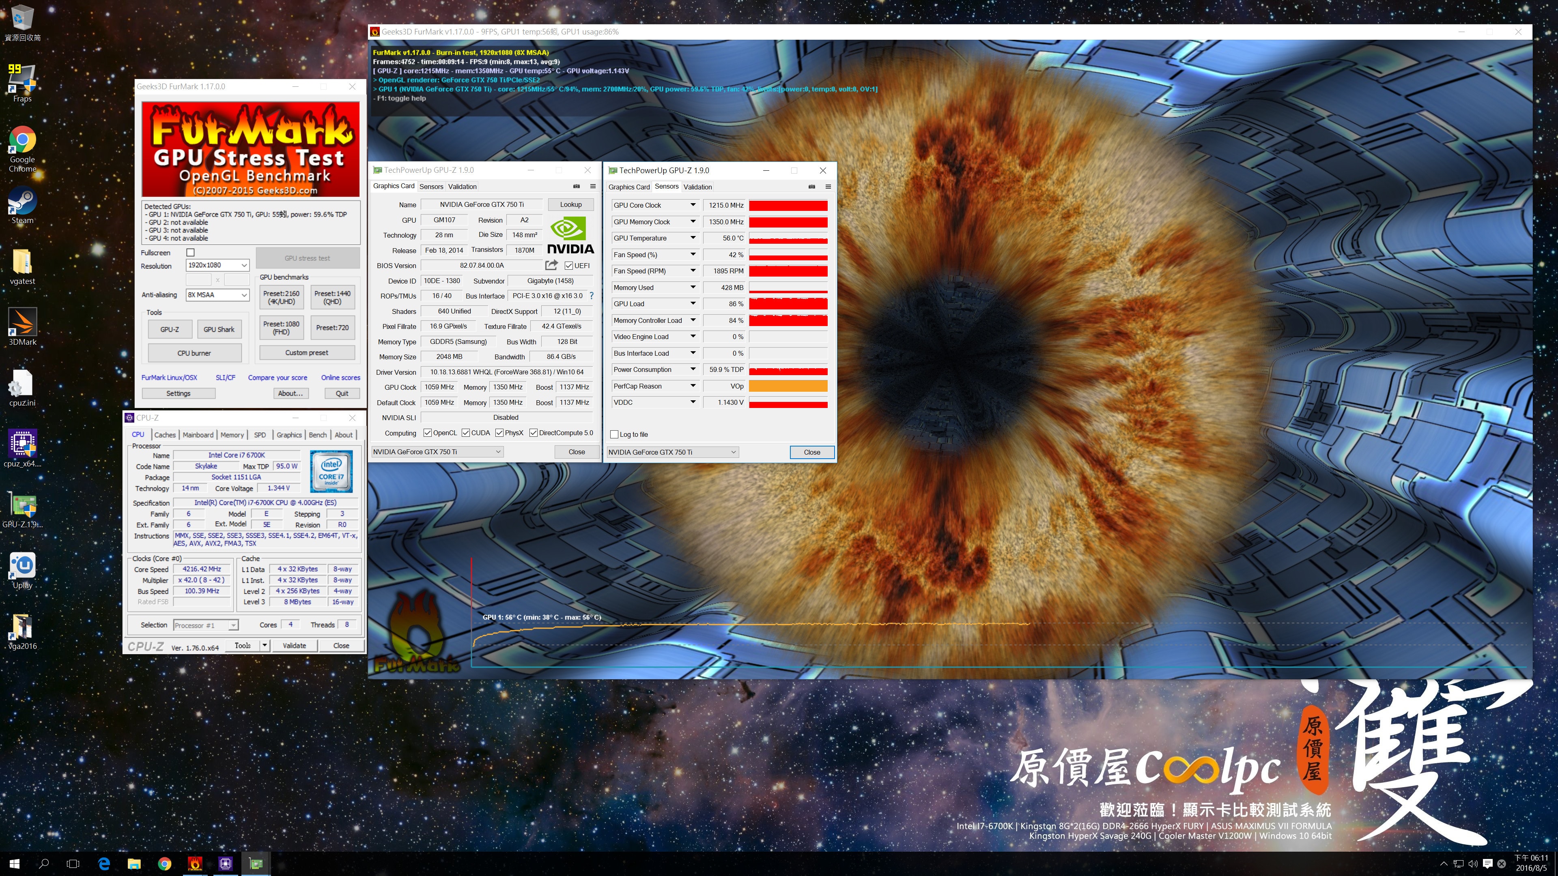Screen dimensions: 1558x876
Task: Toggle PhysX computing checkbox
Action: tap(499, 433)
